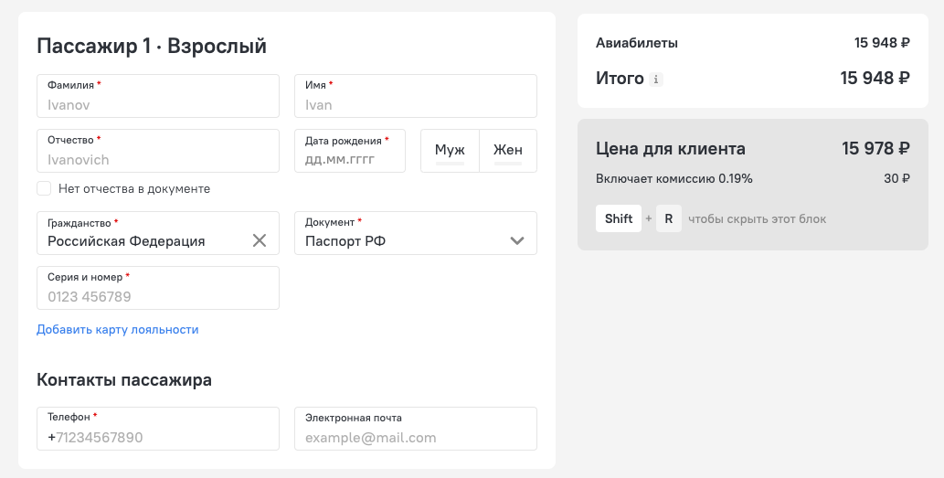
Task: Click the Отчество input field
Action: click(x=158, y=151)
